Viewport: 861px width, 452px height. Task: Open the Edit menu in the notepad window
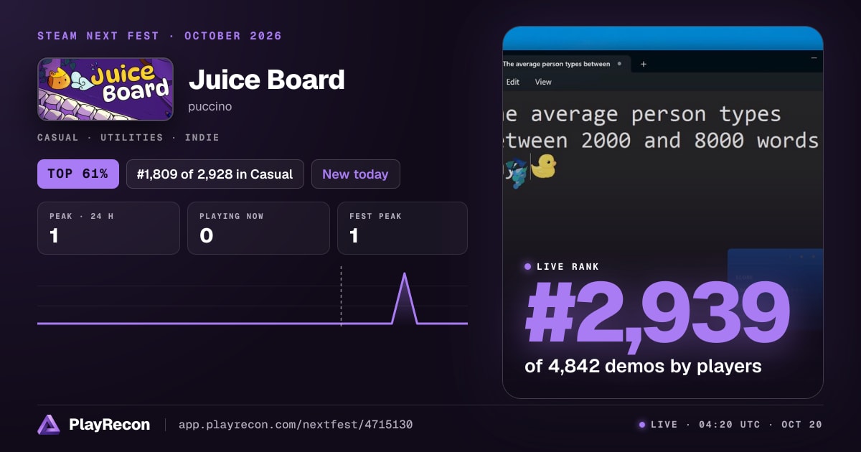513,82
